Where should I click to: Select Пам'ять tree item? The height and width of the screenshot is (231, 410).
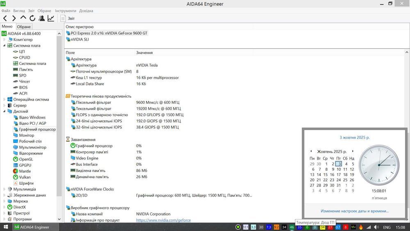26,70
